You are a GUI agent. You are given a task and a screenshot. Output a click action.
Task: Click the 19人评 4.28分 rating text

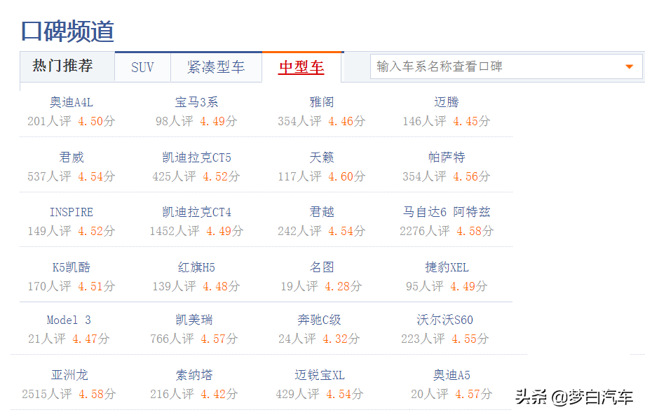(321, 286)
